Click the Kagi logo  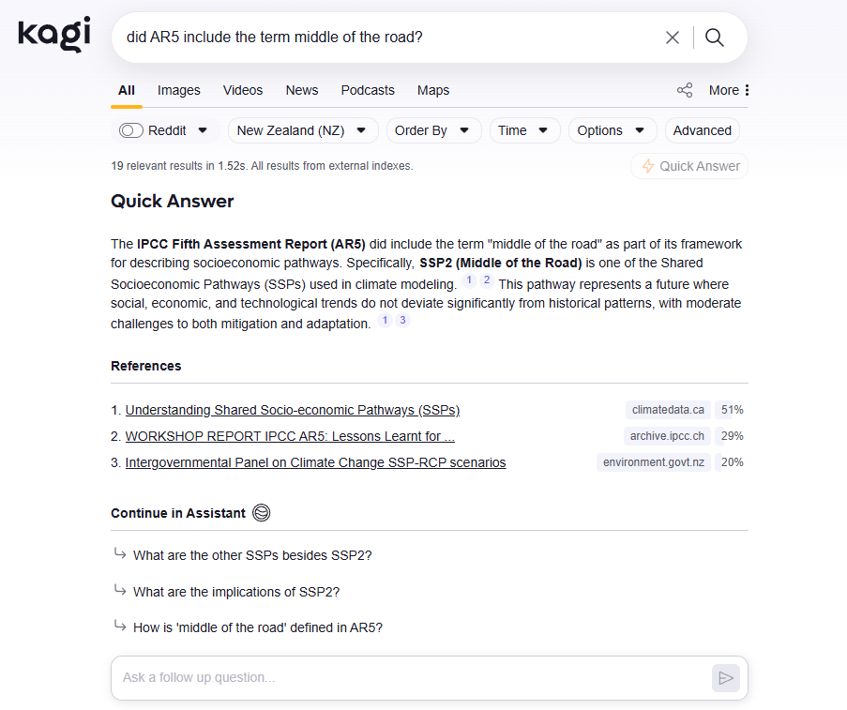click(54, 36)
